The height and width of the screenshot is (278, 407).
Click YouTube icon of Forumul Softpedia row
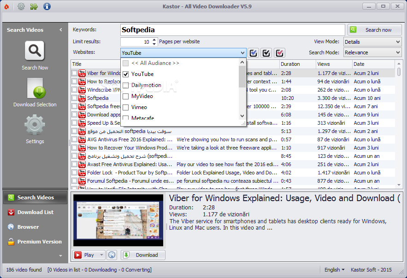[x=82, y=181]
